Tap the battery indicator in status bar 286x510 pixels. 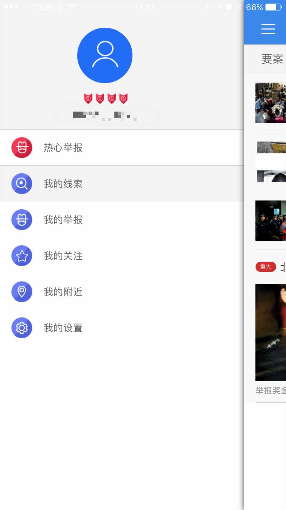273,7
